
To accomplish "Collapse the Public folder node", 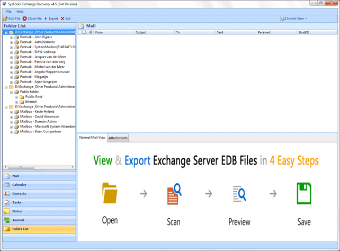I will (x=12, y=92).
